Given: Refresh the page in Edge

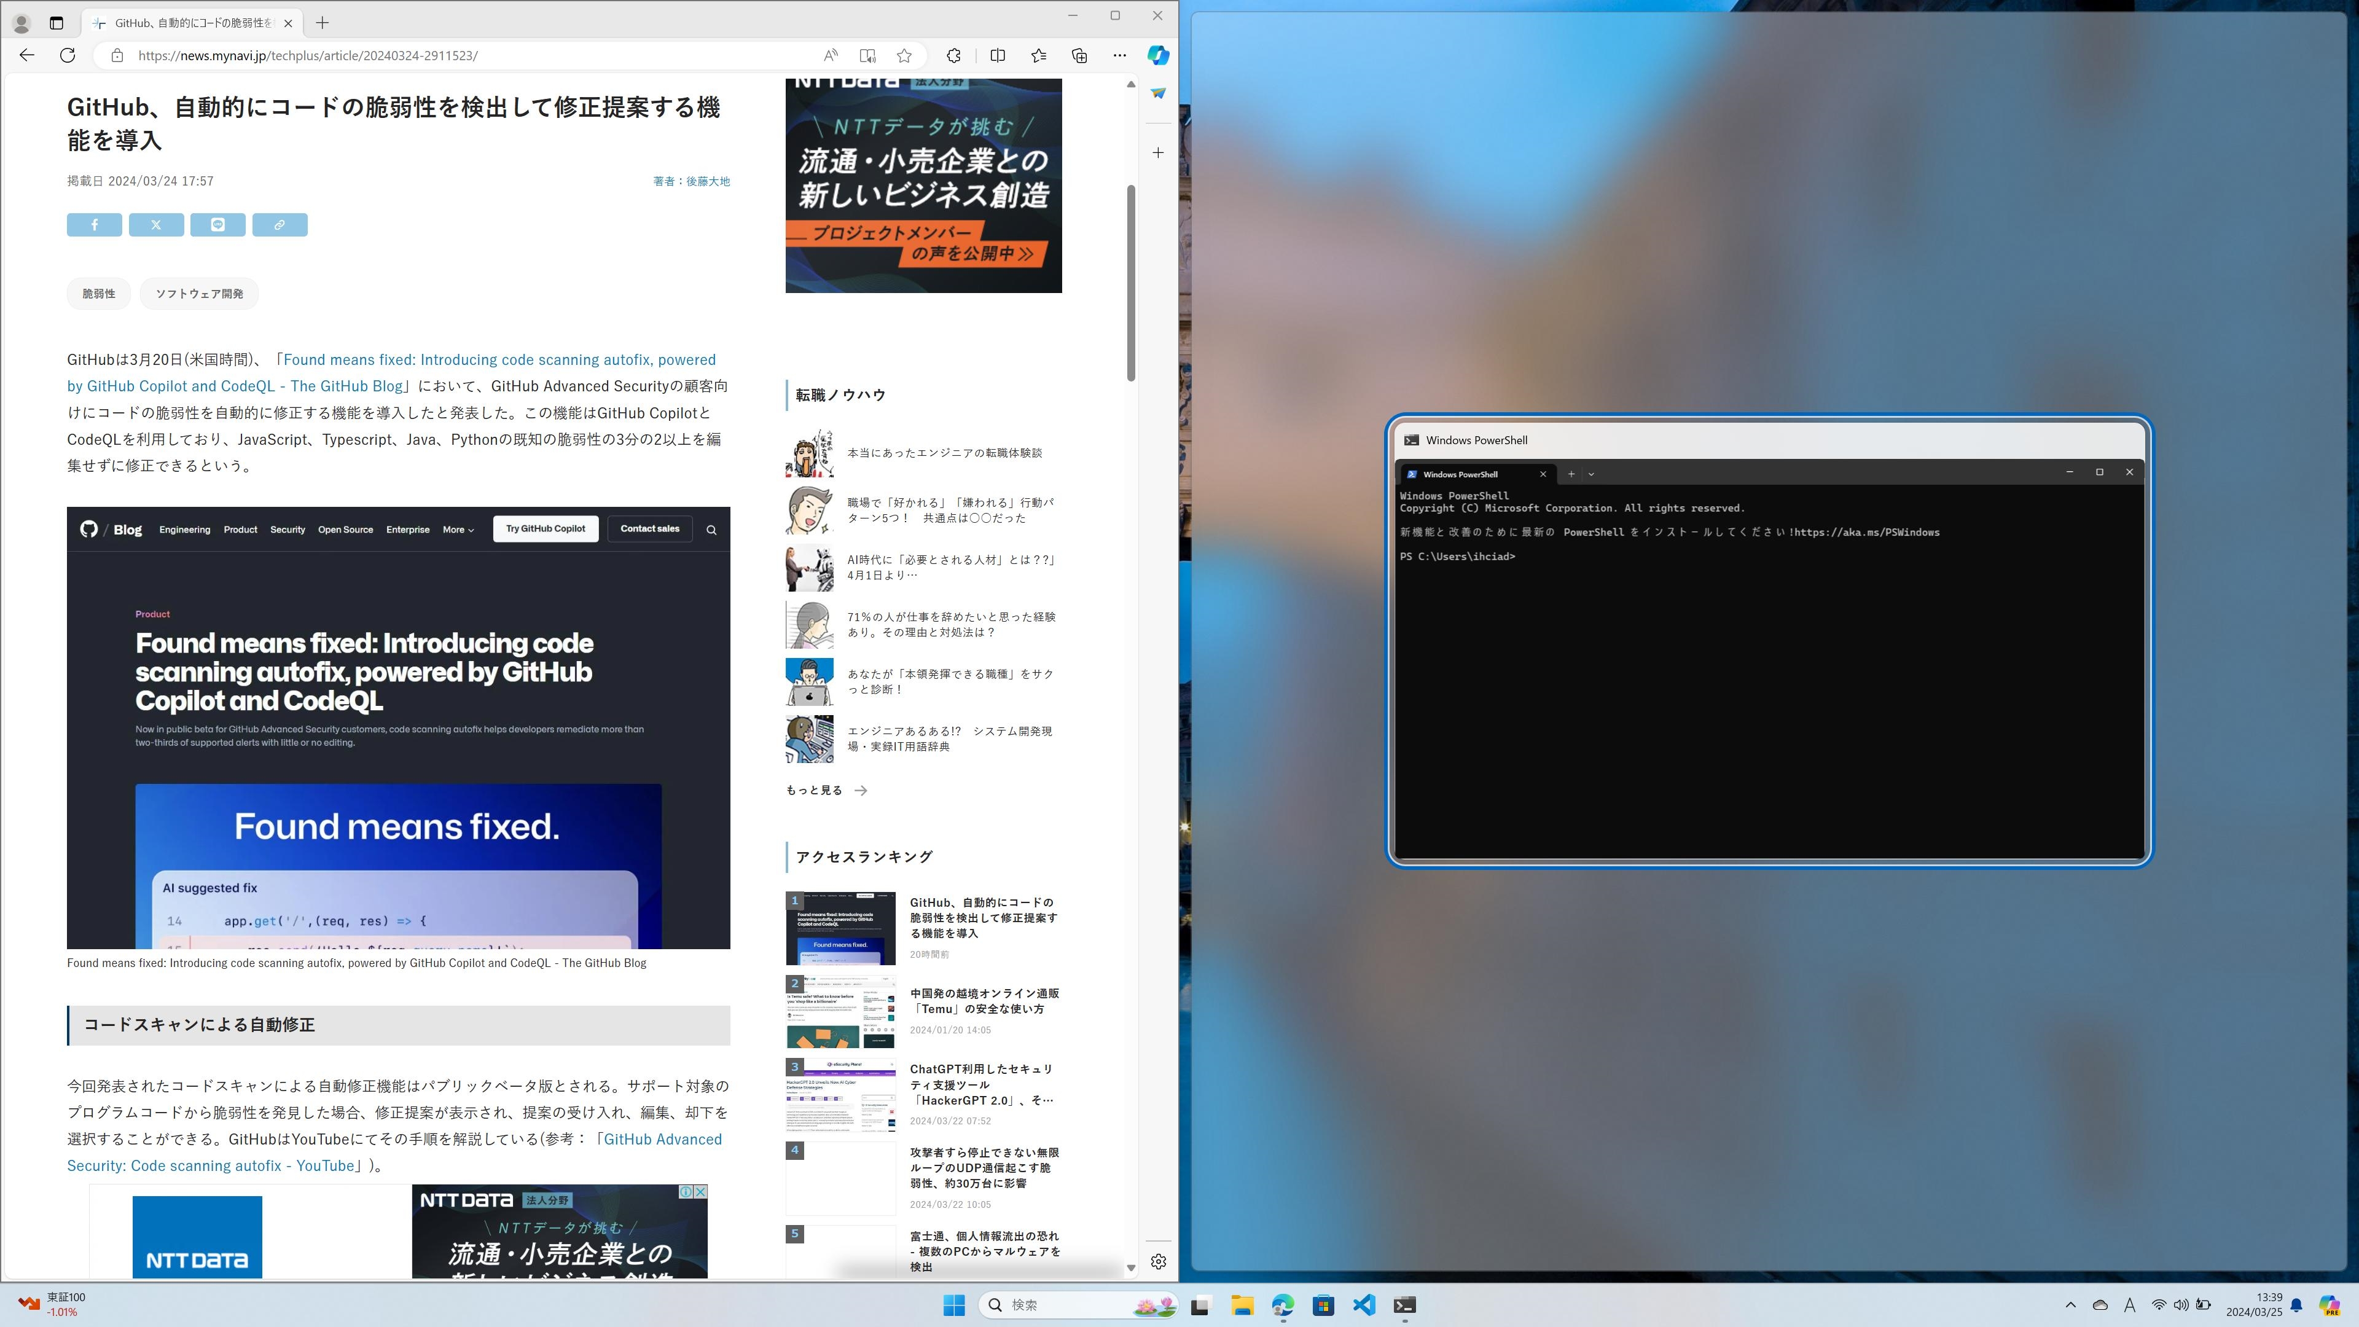Looking at the screenshot, I should [68, 55].
